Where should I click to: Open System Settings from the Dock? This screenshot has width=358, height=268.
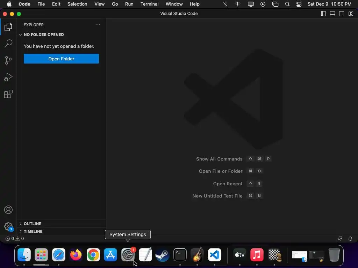click(x=128, y=254)
